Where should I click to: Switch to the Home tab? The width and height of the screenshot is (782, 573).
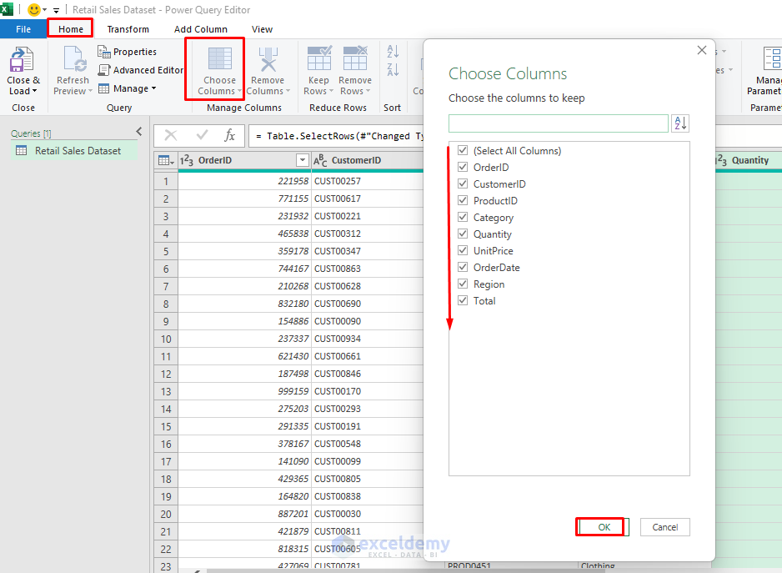[x=70, y=29]
